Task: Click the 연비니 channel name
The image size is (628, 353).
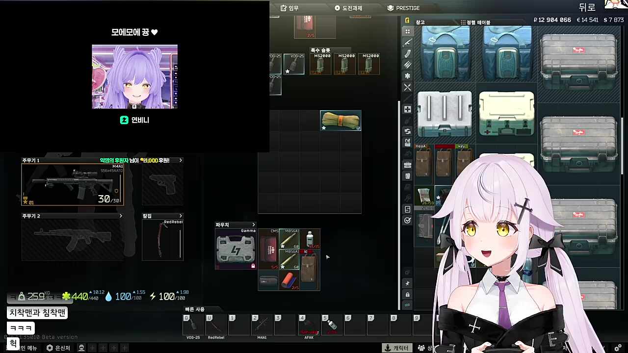Action: [140, 120]
